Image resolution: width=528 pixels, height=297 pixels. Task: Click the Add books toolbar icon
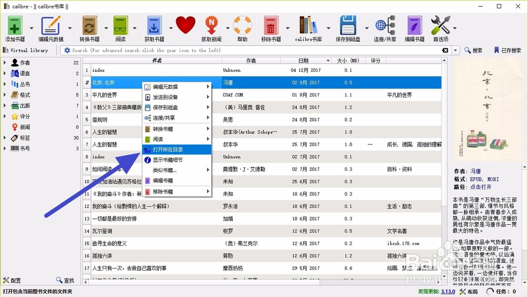tap(14, 25)
